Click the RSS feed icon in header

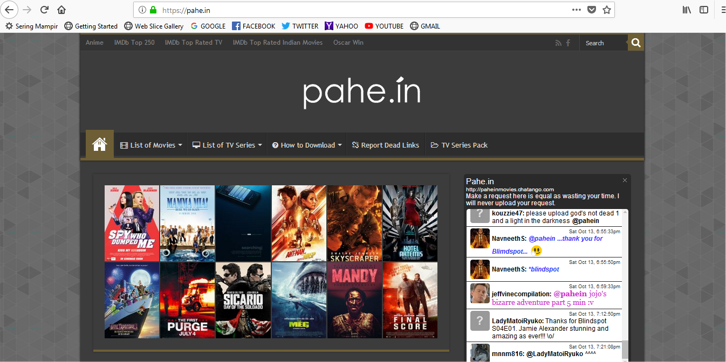pos(558,42)
